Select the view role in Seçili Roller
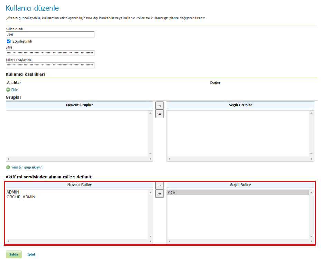This screenshot has width=325, height=261. [238, 192]
